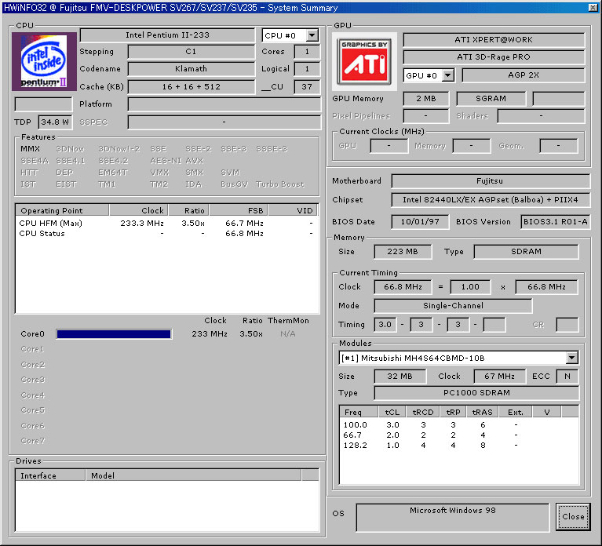Click the VID column header
The width and height of the screenshot is (602, 546).
[x=293, y=210]
